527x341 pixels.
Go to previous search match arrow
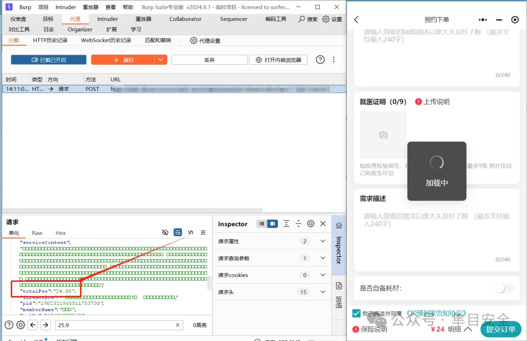(x=33, y=325)
